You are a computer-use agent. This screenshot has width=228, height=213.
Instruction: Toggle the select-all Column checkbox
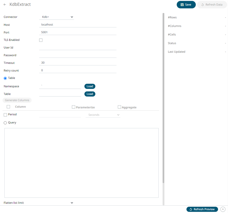point(8,107)
